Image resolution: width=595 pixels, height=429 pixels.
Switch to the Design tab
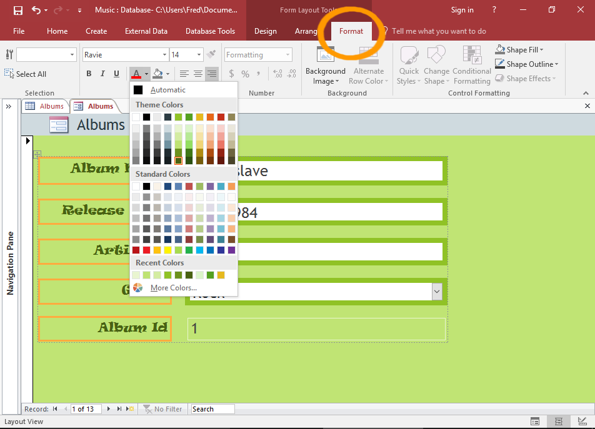[x=265, y=31]
